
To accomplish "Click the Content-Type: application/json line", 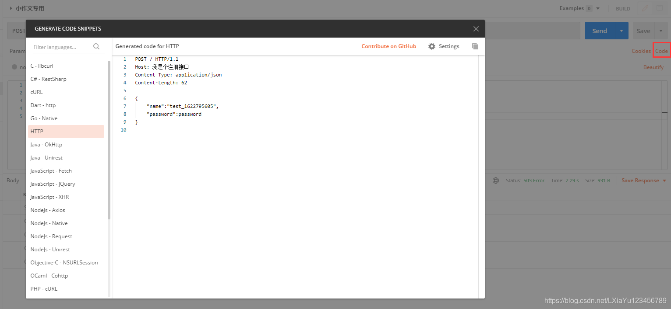I will click(x=178, y=75).
